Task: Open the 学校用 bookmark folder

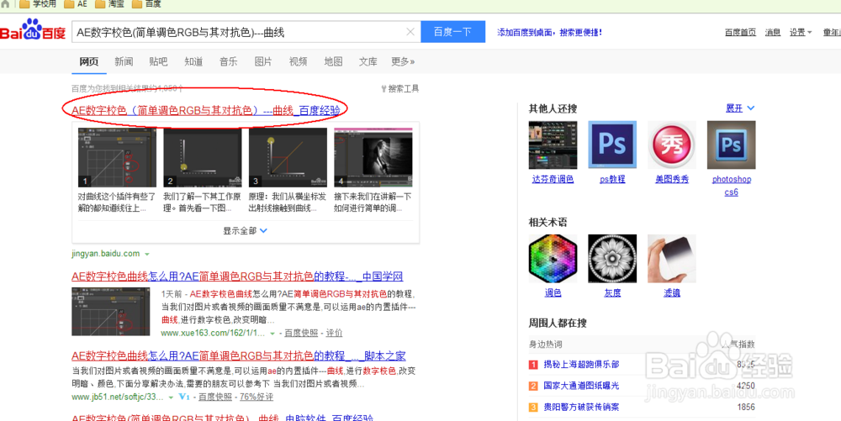Action: tap(38, 4)
